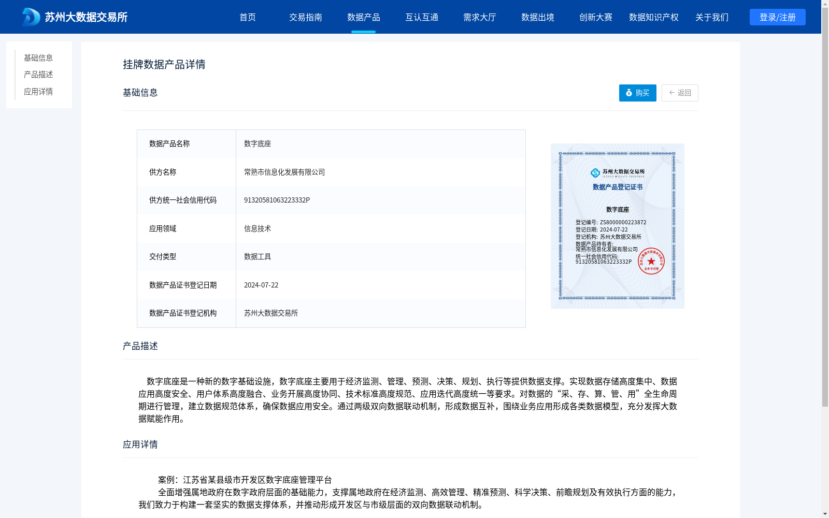The width and height of the screenshot is (829, 518).
Task: Click the back arrow icon on 返回 button
Action: (672, 93)
